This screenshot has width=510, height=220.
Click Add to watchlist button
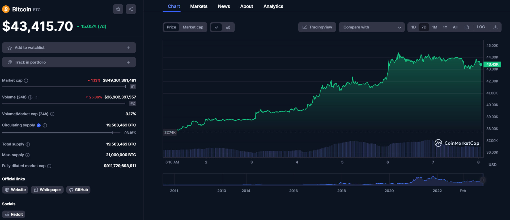coord(69,48)
